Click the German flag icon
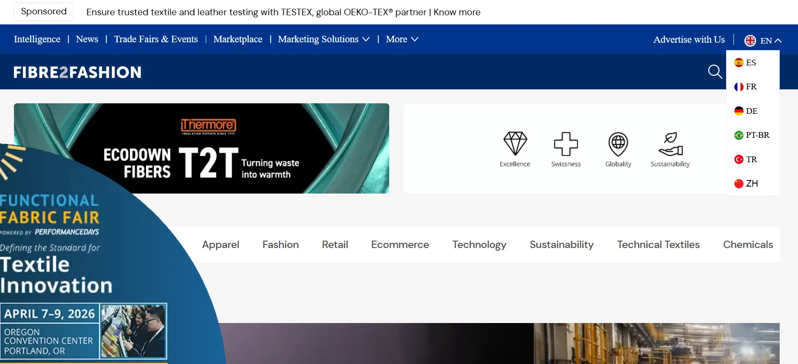Screen dimensions: 798x364 coord(739,111)
